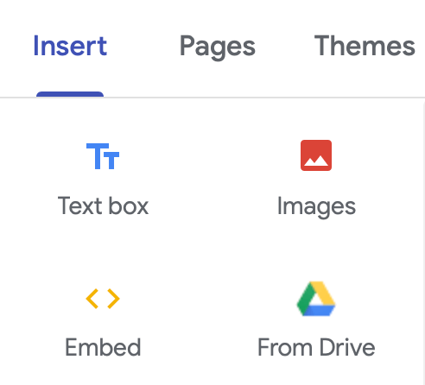The height and width of the screenshot is (385, 425).
Task: Switch to the Pages tab
Action: click(x=218, y=47)
